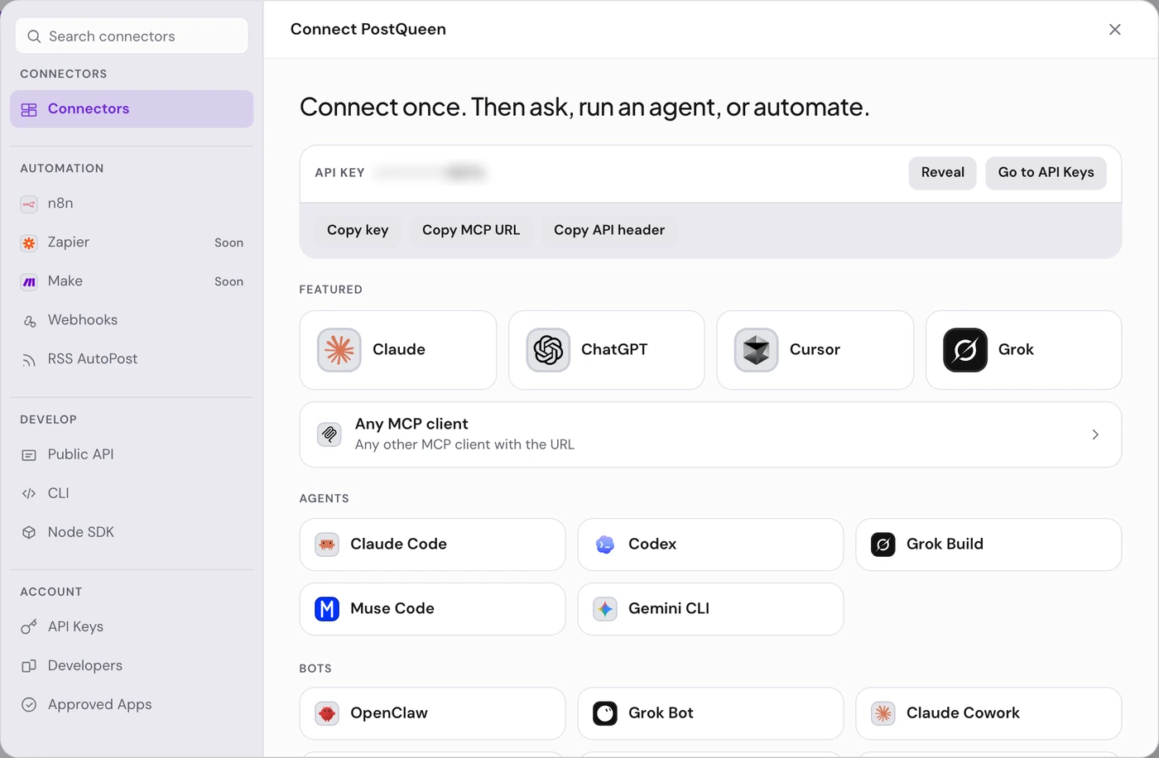Click the API Keys key icon

pyautogui.click(x=29, y=626)
